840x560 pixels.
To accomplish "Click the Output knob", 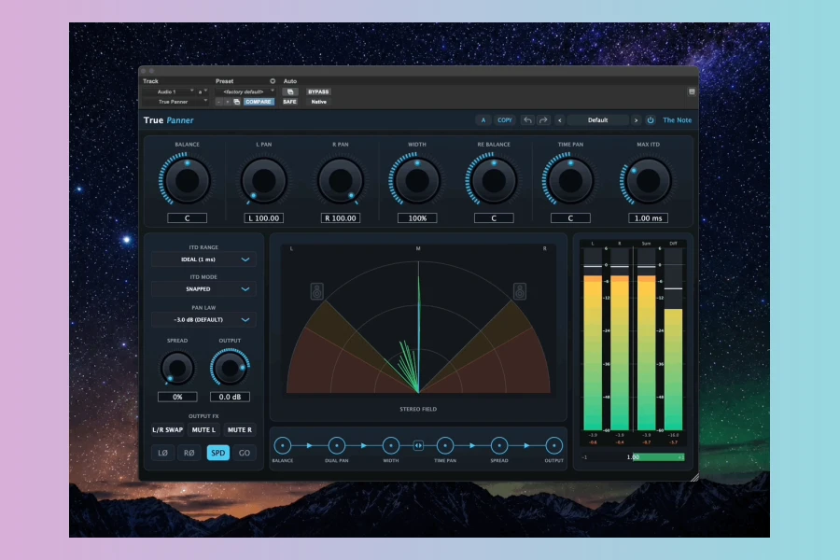I will pyautogui.click(x=230, y=368).
